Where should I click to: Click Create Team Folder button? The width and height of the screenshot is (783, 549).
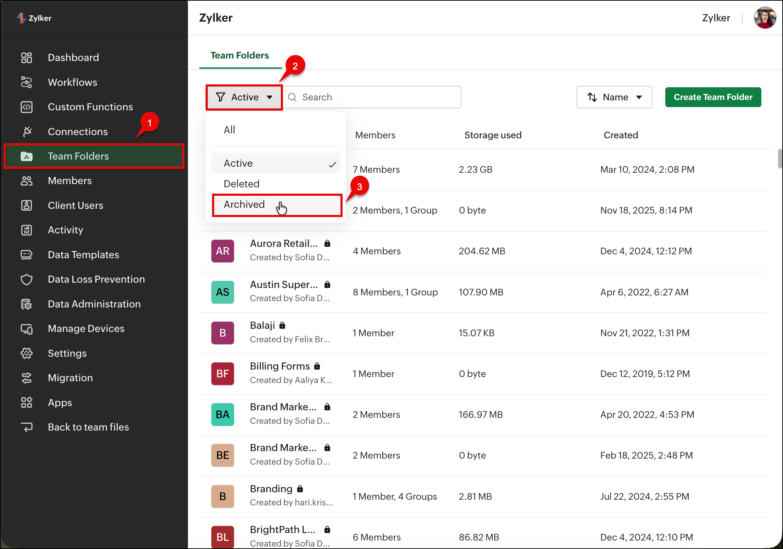click(713, 97)
